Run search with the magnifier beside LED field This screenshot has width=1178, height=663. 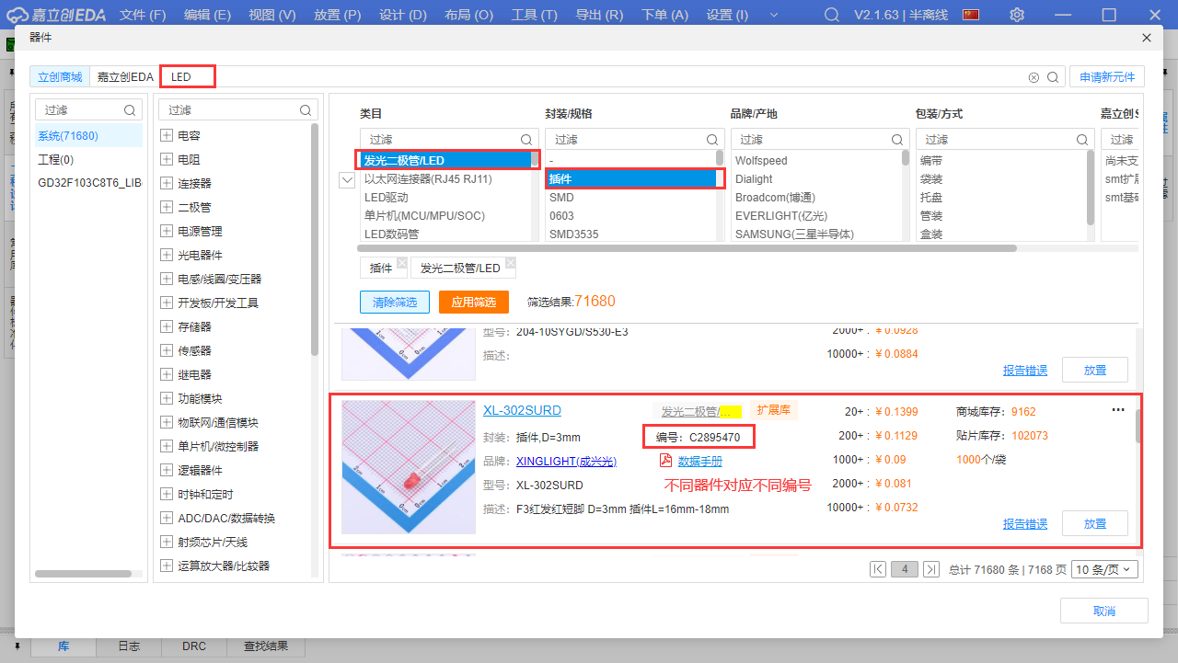(1053, 77)
